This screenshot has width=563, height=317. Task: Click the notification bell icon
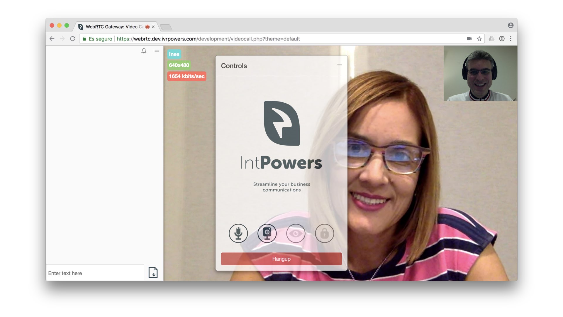point(144,51)
